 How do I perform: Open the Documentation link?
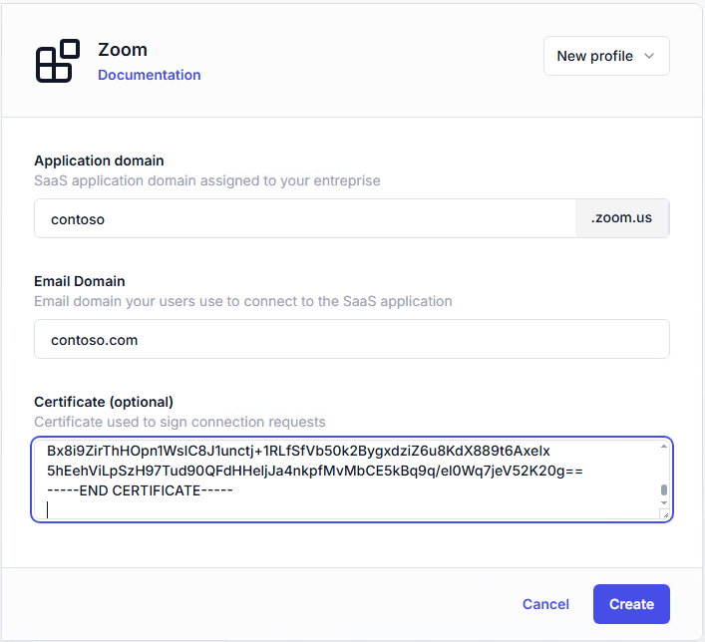(150, 75)
